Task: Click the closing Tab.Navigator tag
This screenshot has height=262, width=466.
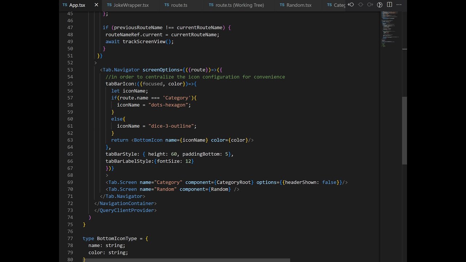Action: click(123, 196)
